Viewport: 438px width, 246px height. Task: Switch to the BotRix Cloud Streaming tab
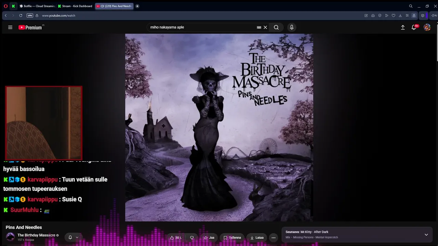37,6
